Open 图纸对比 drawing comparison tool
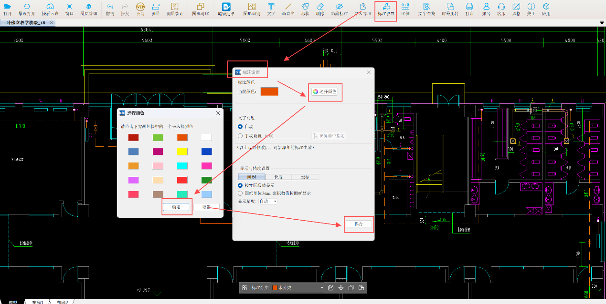Screen dimensions: 606x304 tap(200, 9)
